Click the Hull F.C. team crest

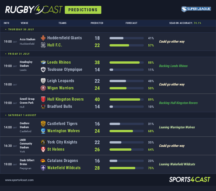tap(43, 45)
